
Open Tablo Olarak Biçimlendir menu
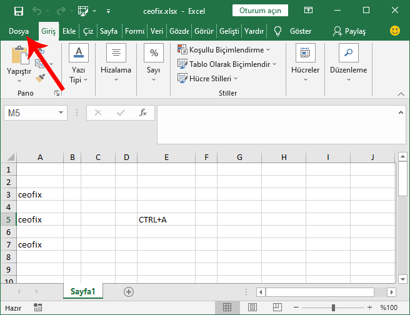[x=227, y=64]
